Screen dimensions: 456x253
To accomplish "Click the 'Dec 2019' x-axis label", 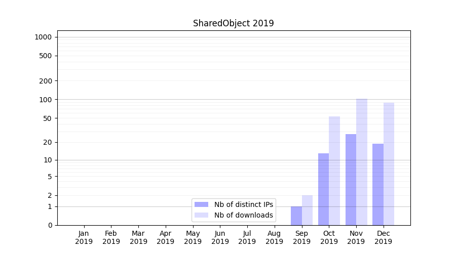I will coord(383,237).
